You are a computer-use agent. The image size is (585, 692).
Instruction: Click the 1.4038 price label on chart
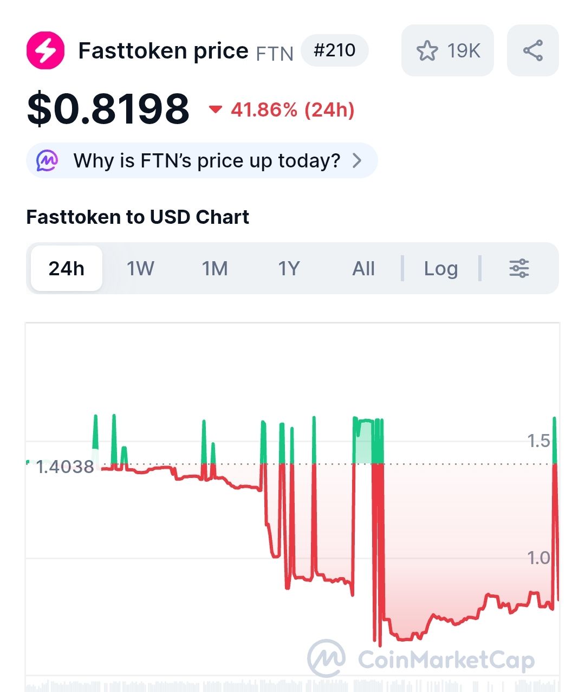[65, 467]
